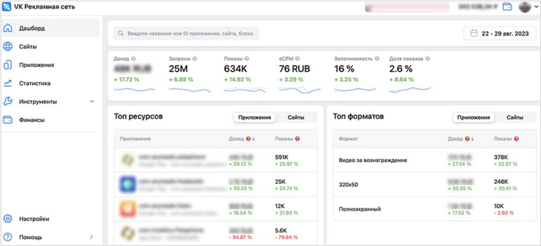Image resolution: width=541 pixels, height=246 pixels.
Task: Click the Приложения phone icon
Action: click(8, 65)
